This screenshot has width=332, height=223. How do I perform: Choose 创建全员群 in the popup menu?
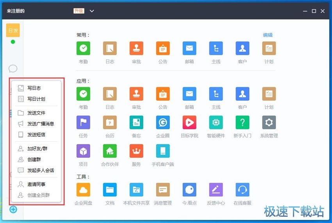[36, 195]
